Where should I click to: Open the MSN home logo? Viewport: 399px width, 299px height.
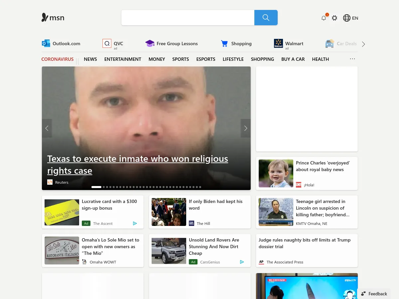(x=53, y=18)
